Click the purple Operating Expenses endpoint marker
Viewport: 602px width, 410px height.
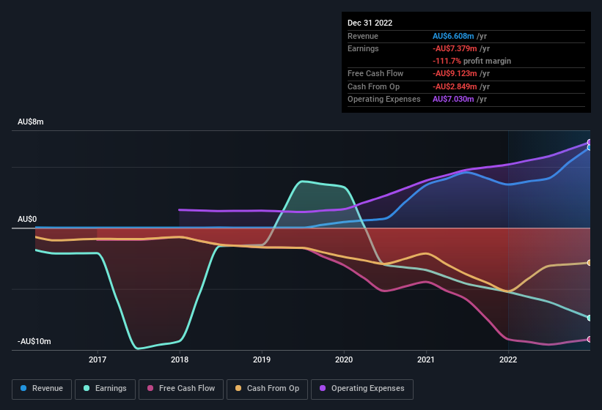pyautogui.click(x=589, y=142)
